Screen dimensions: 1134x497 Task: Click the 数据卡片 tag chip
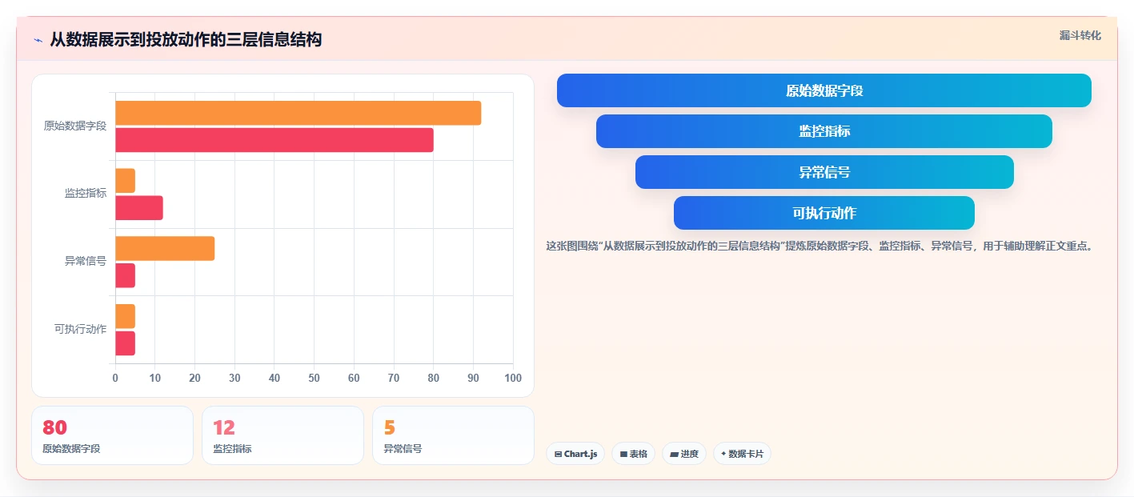pos(742,454)
